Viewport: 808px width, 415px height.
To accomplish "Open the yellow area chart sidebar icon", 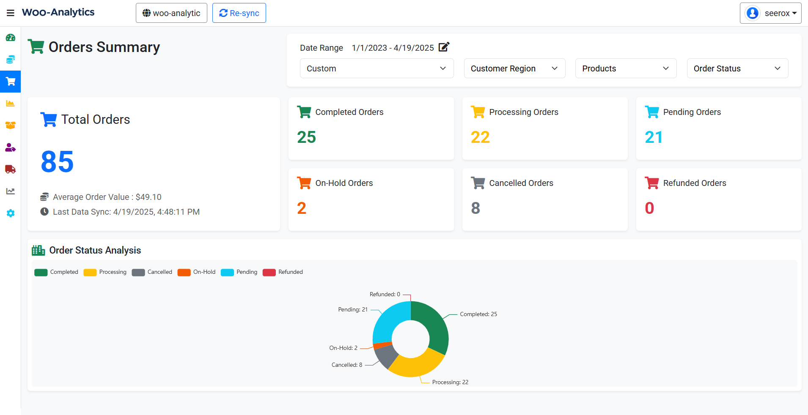I will (11, 104).
